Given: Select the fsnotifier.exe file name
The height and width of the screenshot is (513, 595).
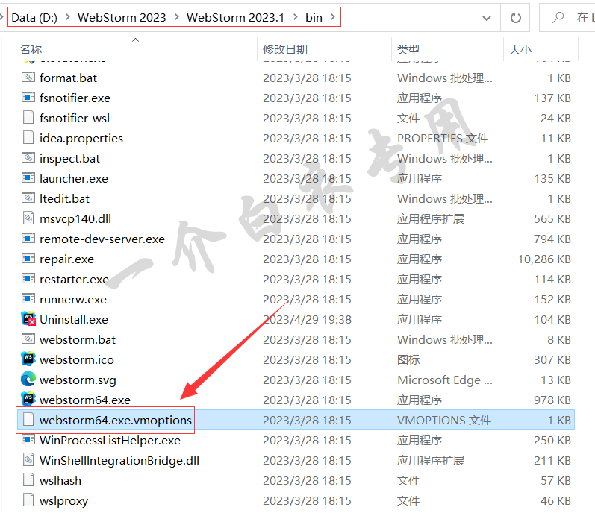Looking at the screenshot, I should point(75,98).
